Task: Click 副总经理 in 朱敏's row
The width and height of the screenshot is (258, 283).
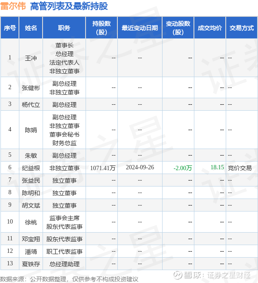Action: click(x=64, y=155)
